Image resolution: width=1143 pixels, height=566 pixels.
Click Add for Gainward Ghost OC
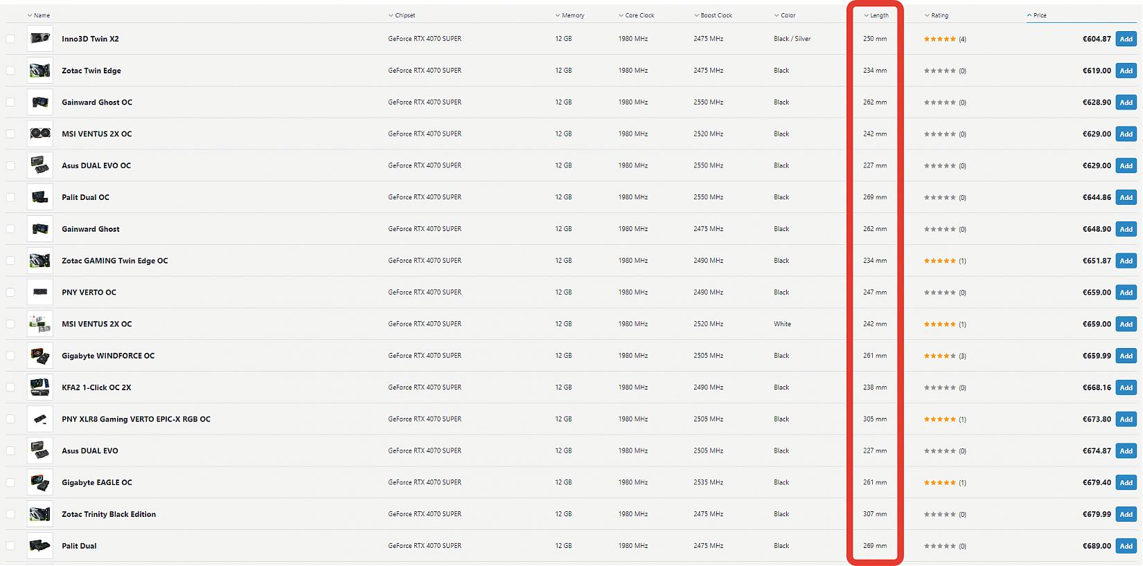1126,102
